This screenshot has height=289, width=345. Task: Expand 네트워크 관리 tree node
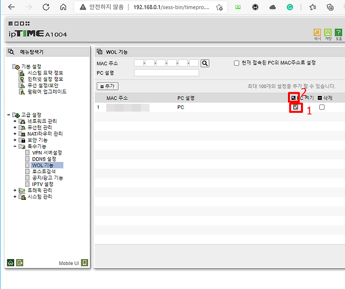tap(15, 121)
